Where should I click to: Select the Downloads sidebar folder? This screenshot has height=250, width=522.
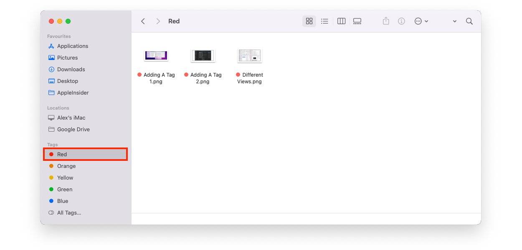[x=71, y=69]
